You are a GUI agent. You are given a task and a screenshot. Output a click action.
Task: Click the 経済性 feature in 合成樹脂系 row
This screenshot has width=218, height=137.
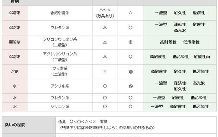pyautogui.click(x=199, y=13)
